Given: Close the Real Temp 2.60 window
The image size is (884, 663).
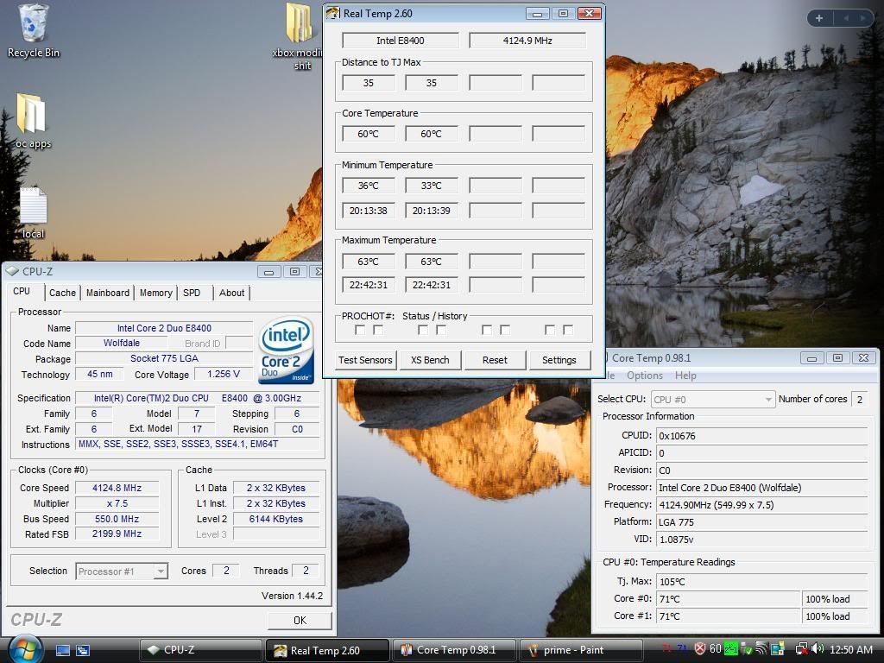Looking at the screenshot, I should [x=589, y=14].
